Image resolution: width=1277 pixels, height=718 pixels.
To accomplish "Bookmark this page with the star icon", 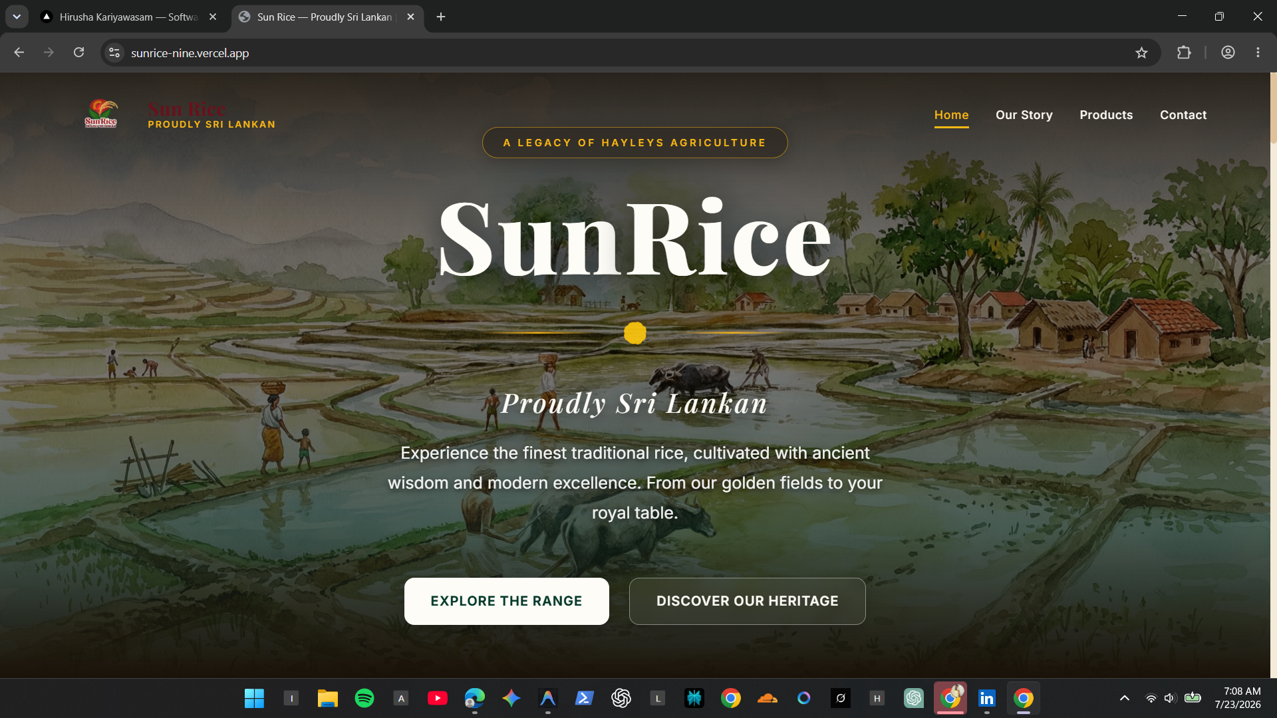I will click(x=1141, y=53).
